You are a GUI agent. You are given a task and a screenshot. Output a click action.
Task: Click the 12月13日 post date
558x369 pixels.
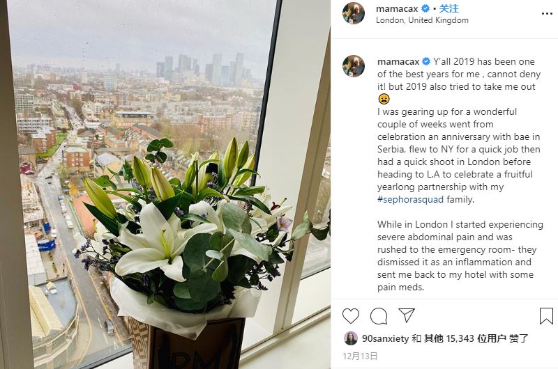(x=360, y=356)
